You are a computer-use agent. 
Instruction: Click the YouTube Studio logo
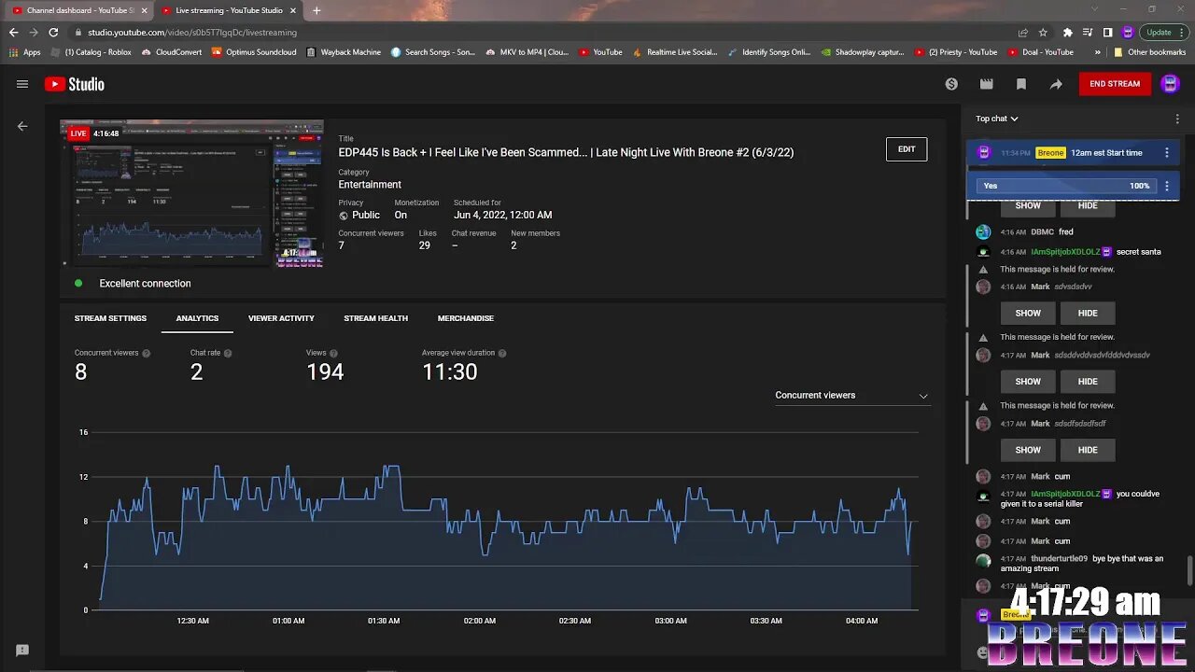[x=75, y=84]
